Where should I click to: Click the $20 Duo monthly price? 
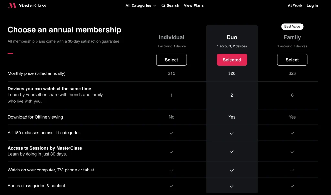(x=232, y=73)
